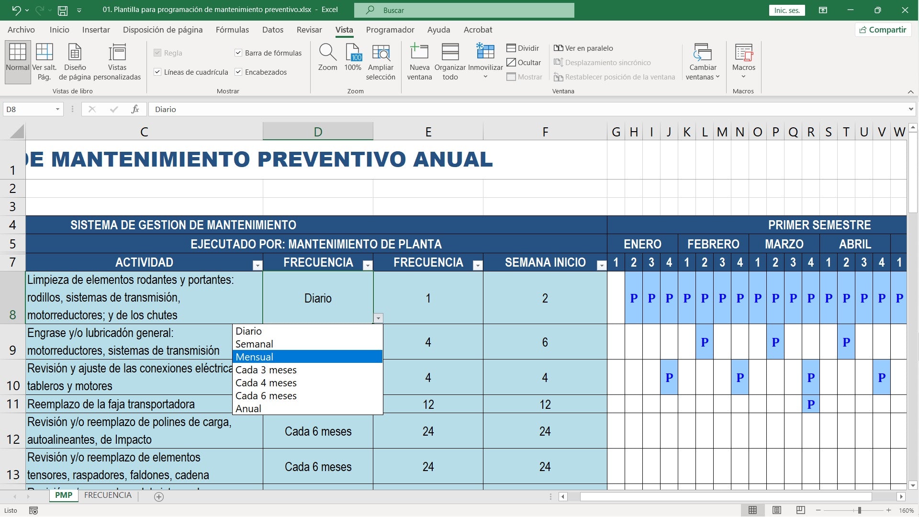Image resolution: width=919 pixels, height=517 pixels.
Task: Click the 160% zoom level
Action: coord(906,511)
